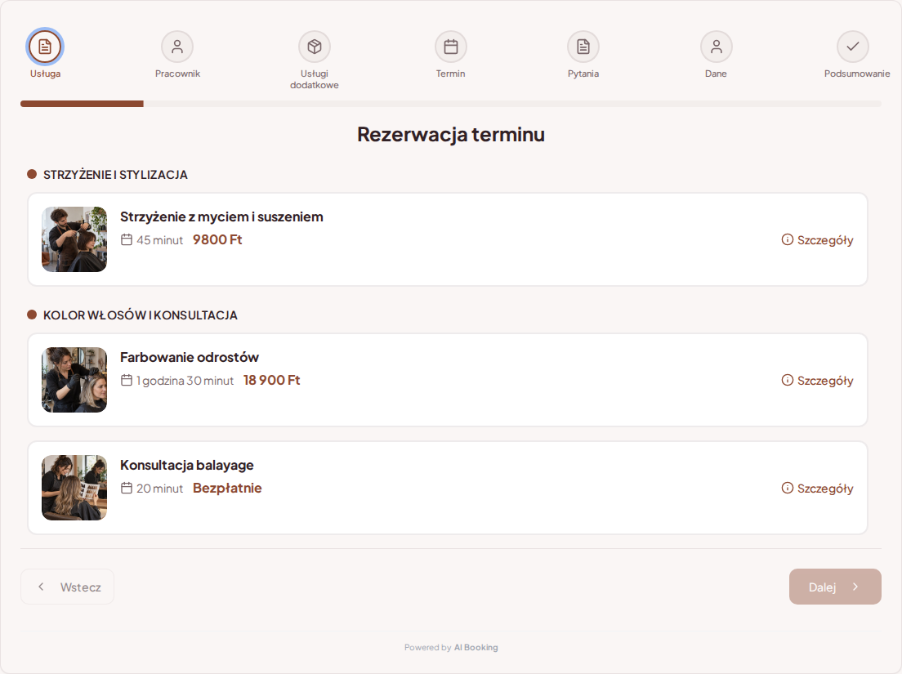Switch to the Dane step label
The width and height of the screenshot is (902, 674).
coord(717,74)
